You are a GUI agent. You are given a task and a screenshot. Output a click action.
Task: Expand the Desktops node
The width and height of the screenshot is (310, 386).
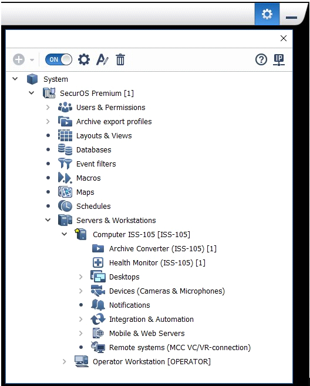(81, 277)
